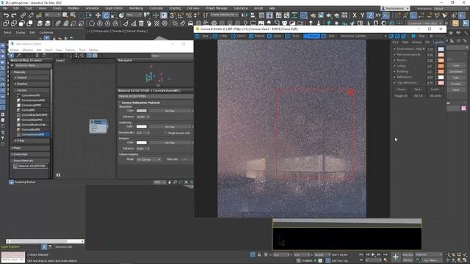
Task: Click the Undo arrow in main toolbar
Action: pyautogui.click(x=6, y=15)
